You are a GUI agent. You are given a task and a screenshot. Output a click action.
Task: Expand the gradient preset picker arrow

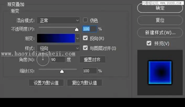pos(77,38)
